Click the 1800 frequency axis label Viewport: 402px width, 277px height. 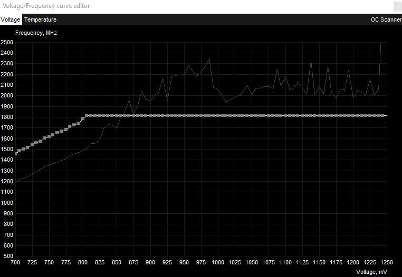7,117
